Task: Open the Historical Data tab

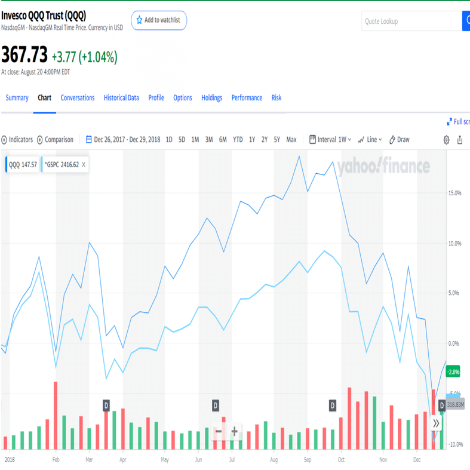Action: coord(121,98)
